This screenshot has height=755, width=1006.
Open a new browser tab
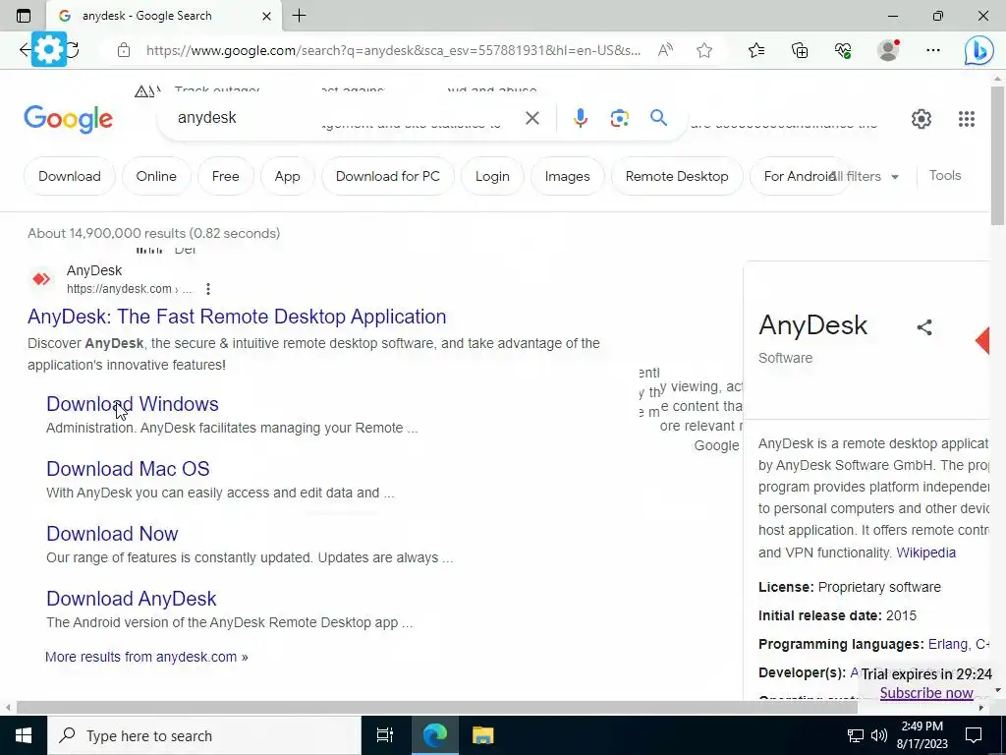[299, 16]
